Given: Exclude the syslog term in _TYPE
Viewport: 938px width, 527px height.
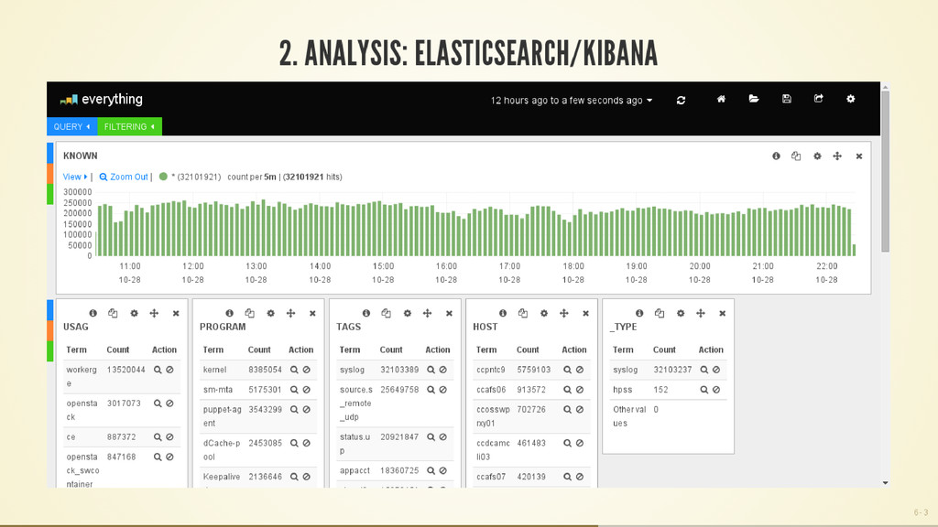Looking at the screenshot, I should point(716,370).
